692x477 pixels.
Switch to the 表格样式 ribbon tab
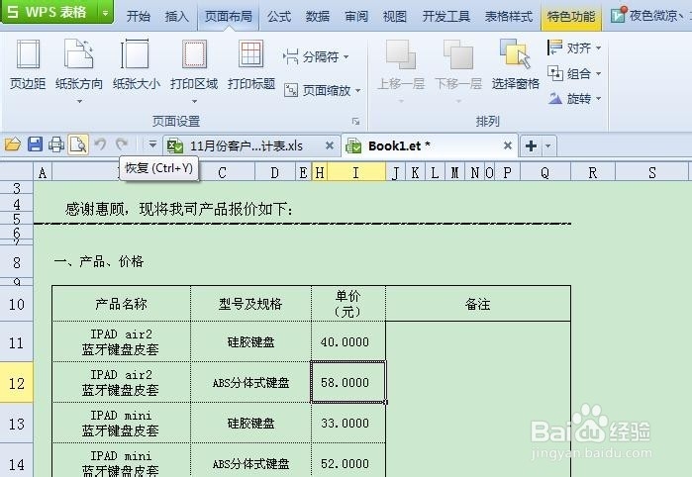tap(509, 16)
